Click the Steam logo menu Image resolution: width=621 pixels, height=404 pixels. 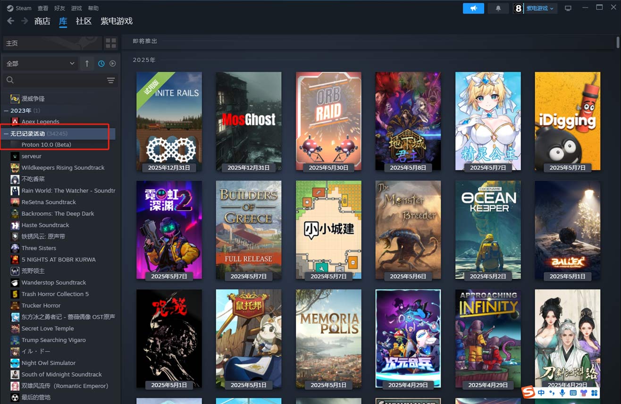point(19,8)
